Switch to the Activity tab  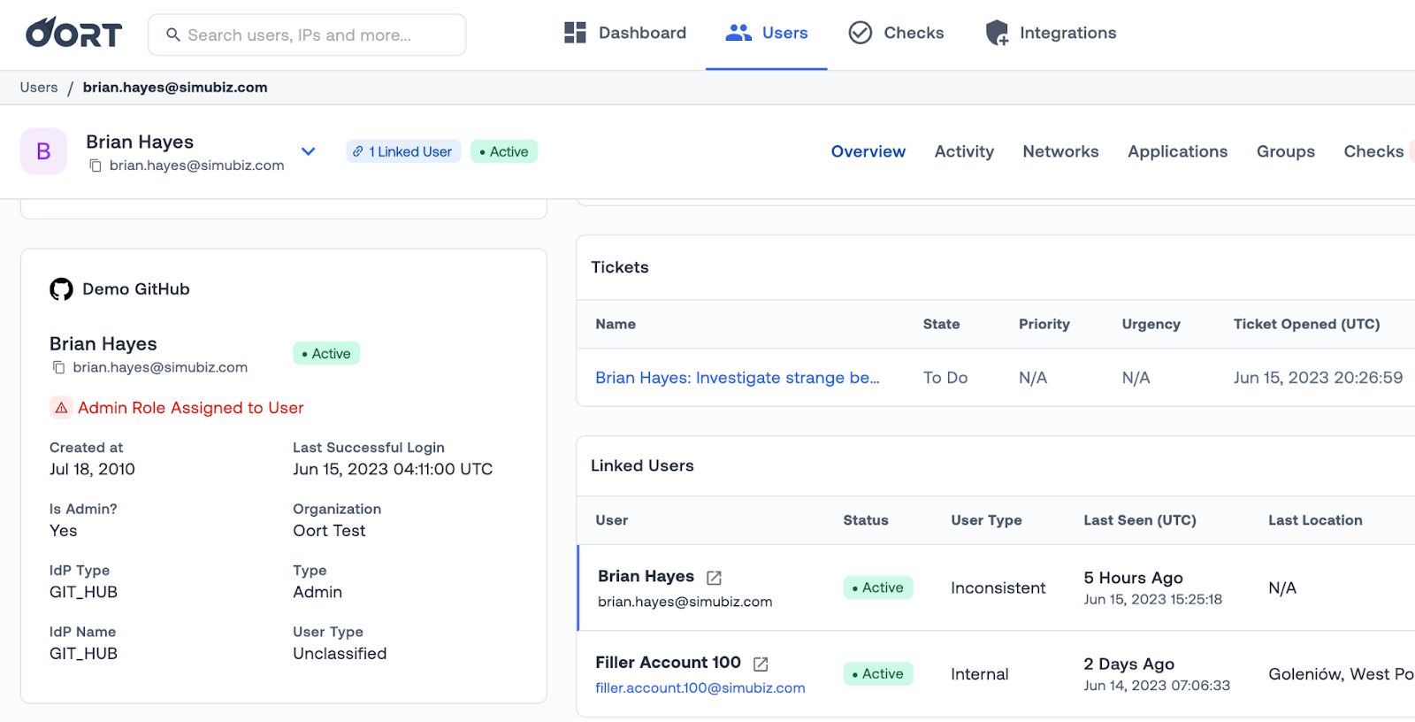click(x=964, y=151)
